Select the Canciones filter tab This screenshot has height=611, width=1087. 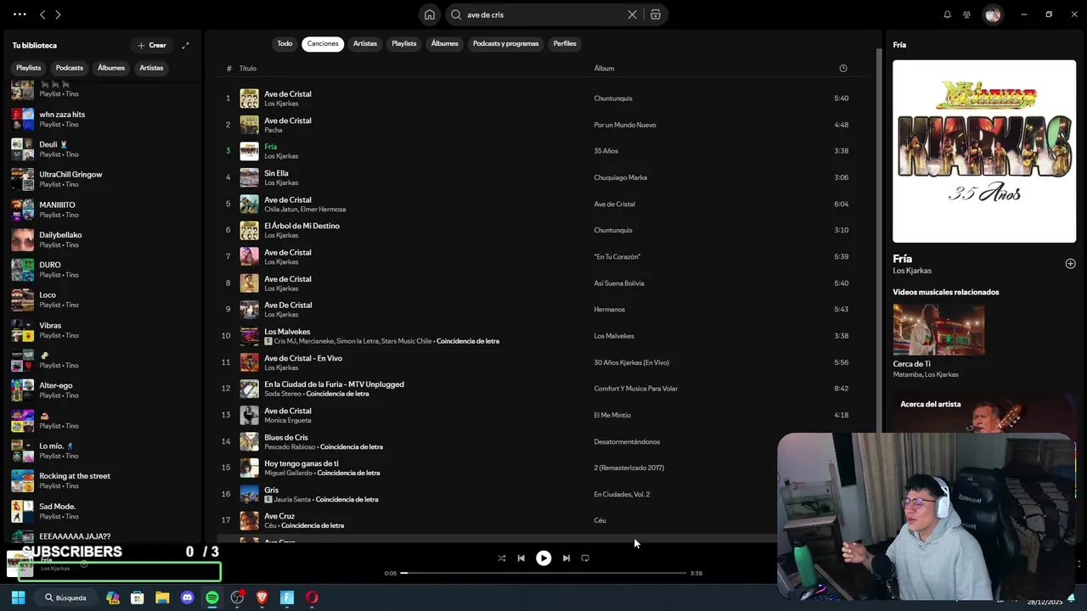coord(323,43)
